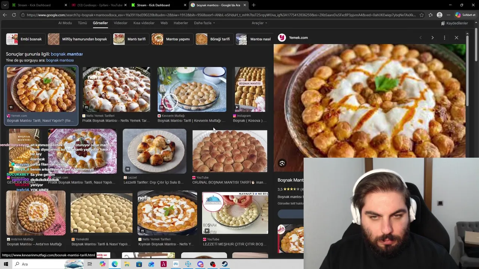The image size is (479, 269).
Task: Open browser settings three-dot menu
Action: click(x=449, y=15)
